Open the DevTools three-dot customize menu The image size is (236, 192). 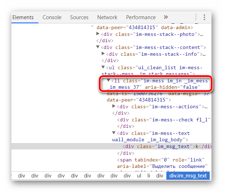click(x=204, y=17)
